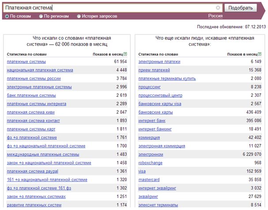Select the 395 086 impressions value
The width and height of the screenshot is (268, 210).
point(254,121)
